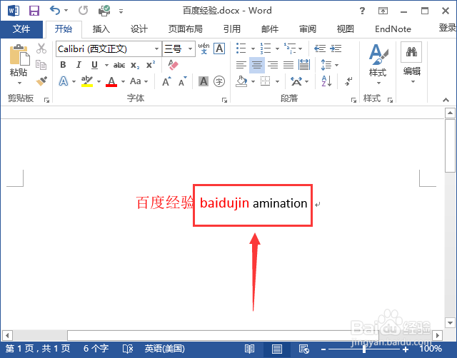This screenshot has height=358, width=457.
Task: Open Font dialog launcher
Action: point(224,101)
